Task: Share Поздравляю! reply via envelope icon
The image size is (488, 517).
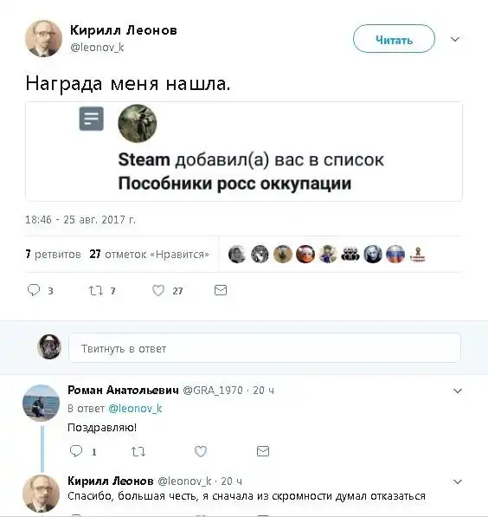Action: (263, 451)
